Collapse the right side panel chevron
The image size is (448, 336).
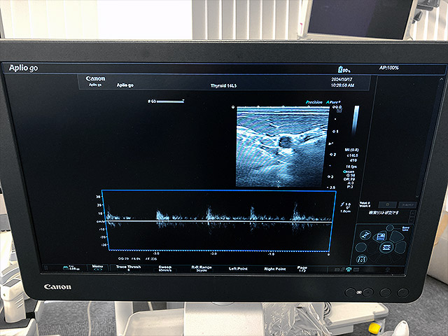click(x=442, y=80)
